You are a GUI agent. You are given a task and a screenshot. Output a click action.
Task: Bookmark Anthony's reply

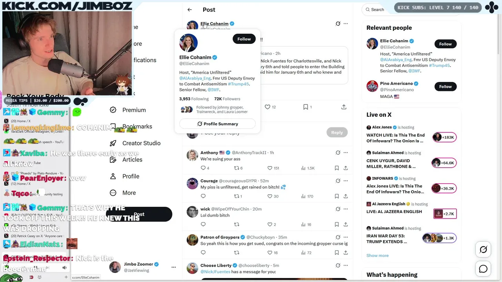[336, 168]
